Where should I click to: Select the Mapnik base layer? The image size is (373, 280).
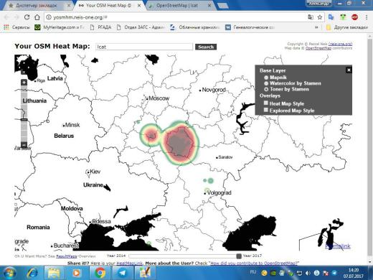[266, 78]
